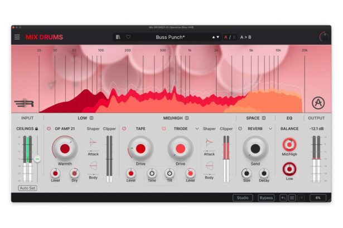
Task: Favorite the preset with the heart icon
Action: (x=128, y=37)
